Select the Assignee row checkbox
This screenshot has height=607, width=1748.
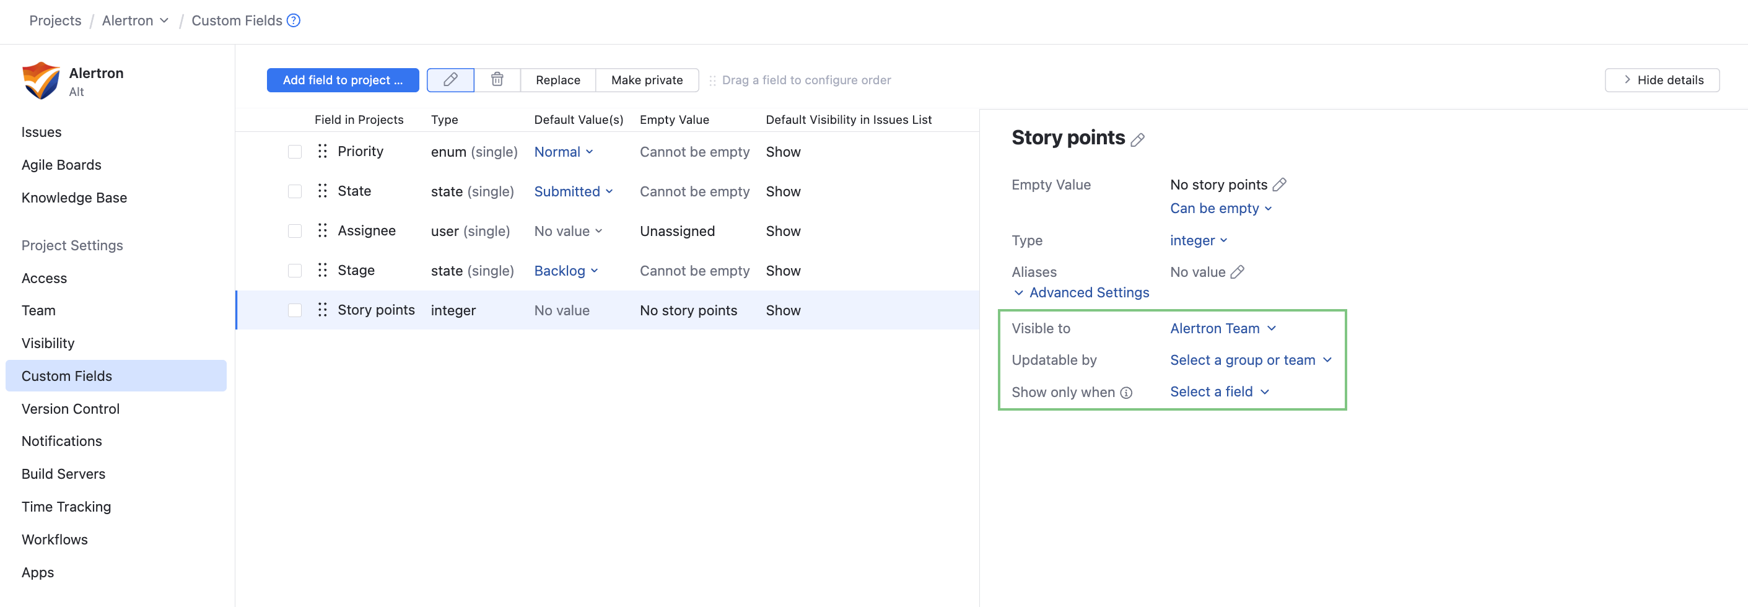[294, 231]
